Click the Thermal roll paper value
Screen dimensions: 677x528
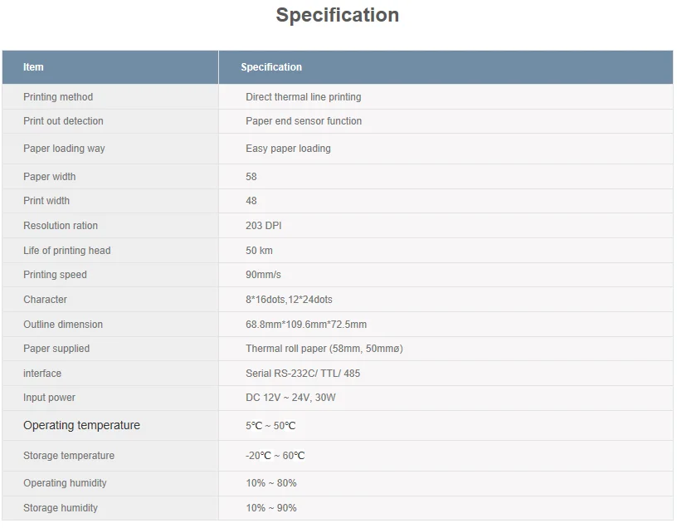pos(324,349)
